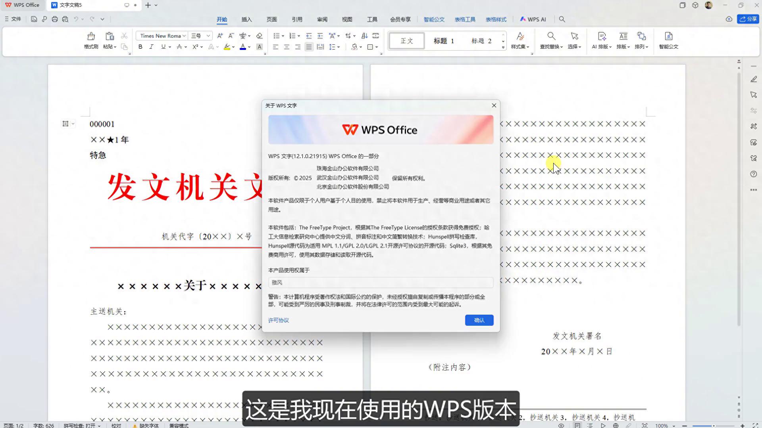This screenshot has height=428, width=762.
Task: Apply text highlight color
Action: tap(227, 47)
